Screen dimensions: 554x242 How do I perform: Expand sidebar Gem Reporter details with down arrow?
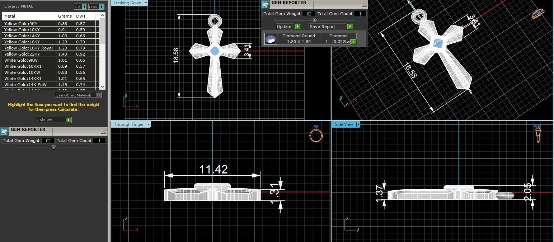54,147
